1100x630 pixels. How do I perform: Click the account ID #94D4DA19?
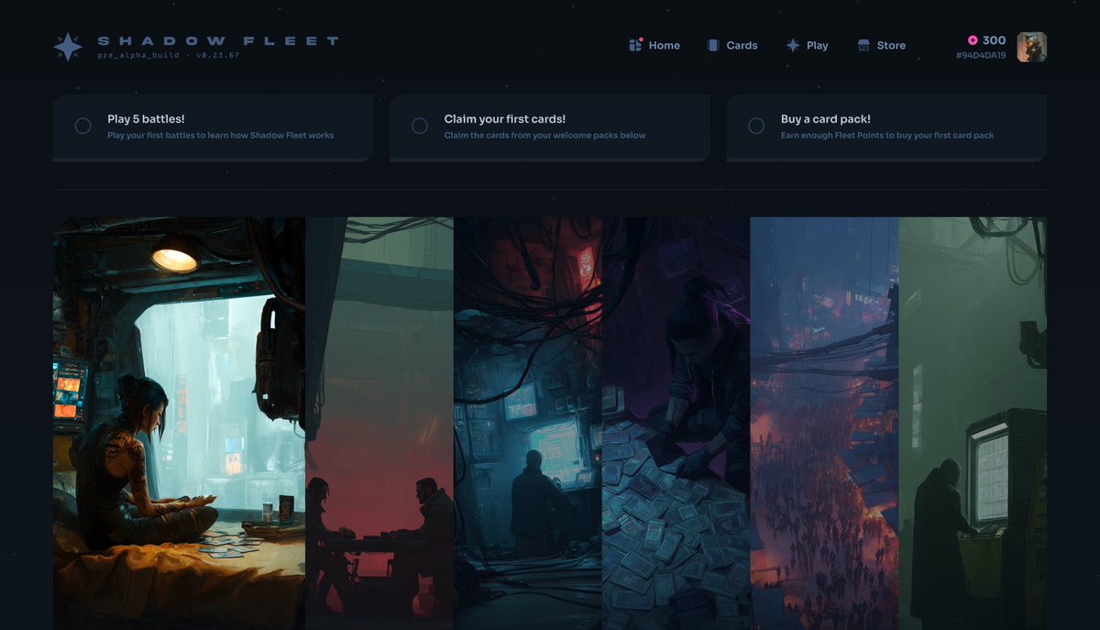(981, 56)
